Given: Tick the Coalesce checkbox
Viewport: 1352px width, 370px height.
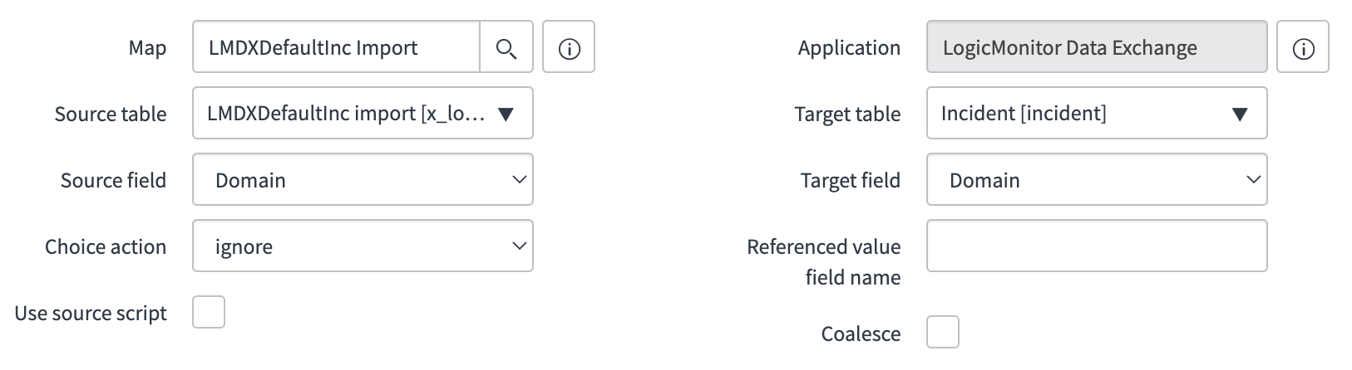Looking at the screenshot, I should tap(943, 332).
